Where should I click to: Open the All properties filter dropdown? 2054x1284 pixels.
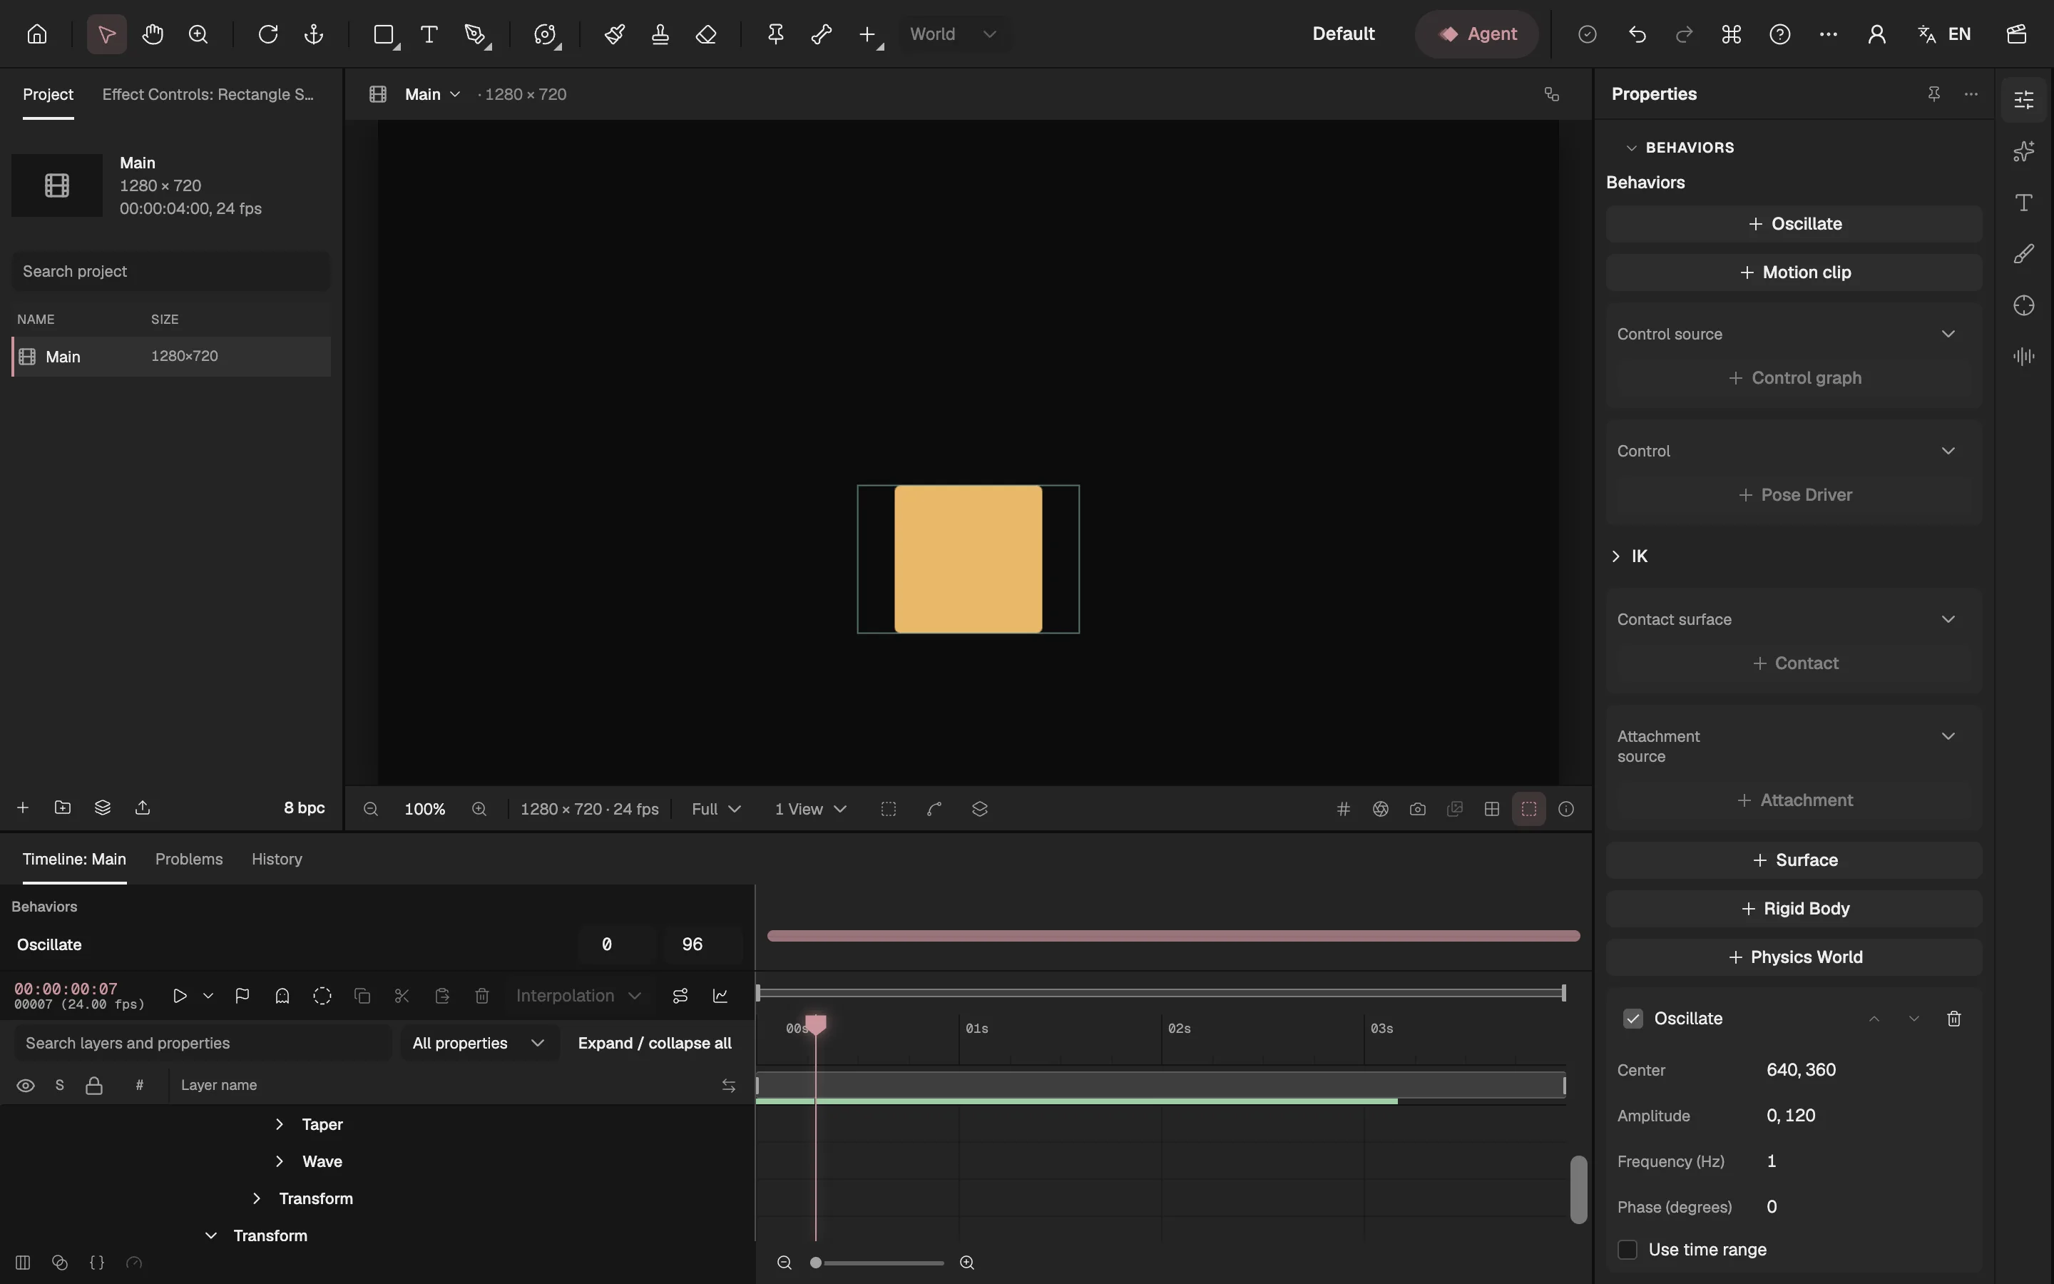479,1043
